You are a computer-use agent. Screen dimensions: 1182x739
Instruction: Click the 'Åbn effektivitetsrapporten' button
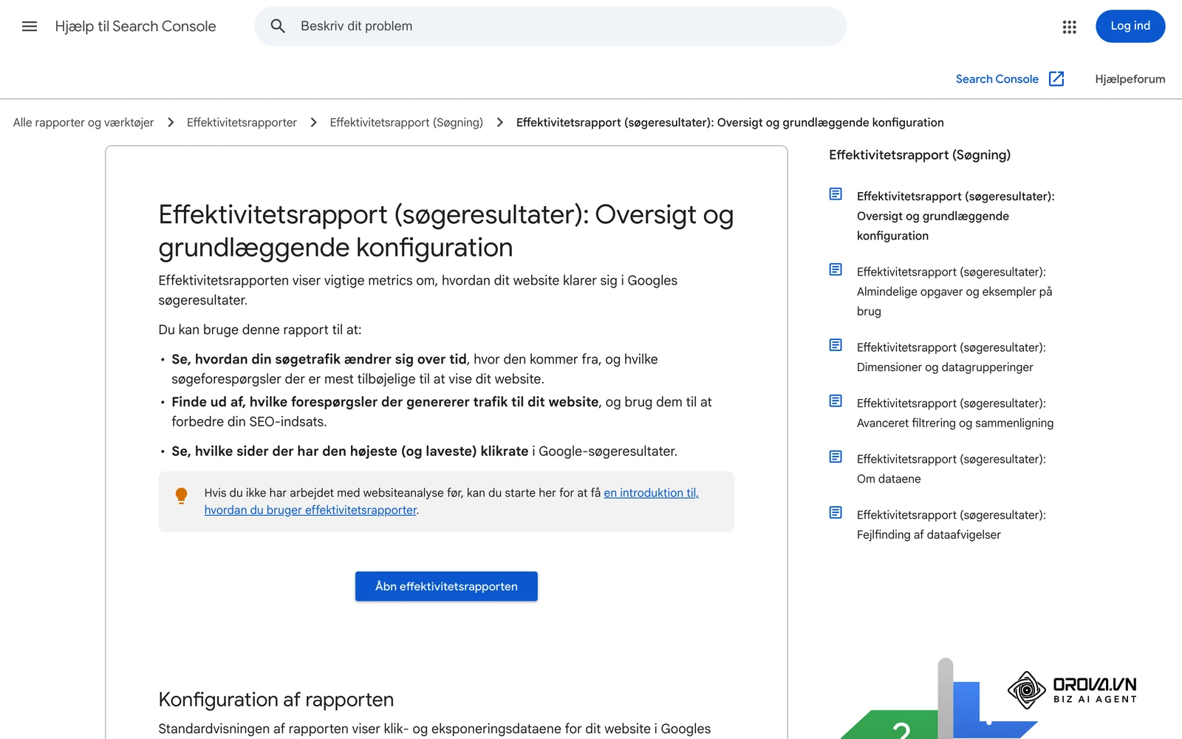[446, 586]
